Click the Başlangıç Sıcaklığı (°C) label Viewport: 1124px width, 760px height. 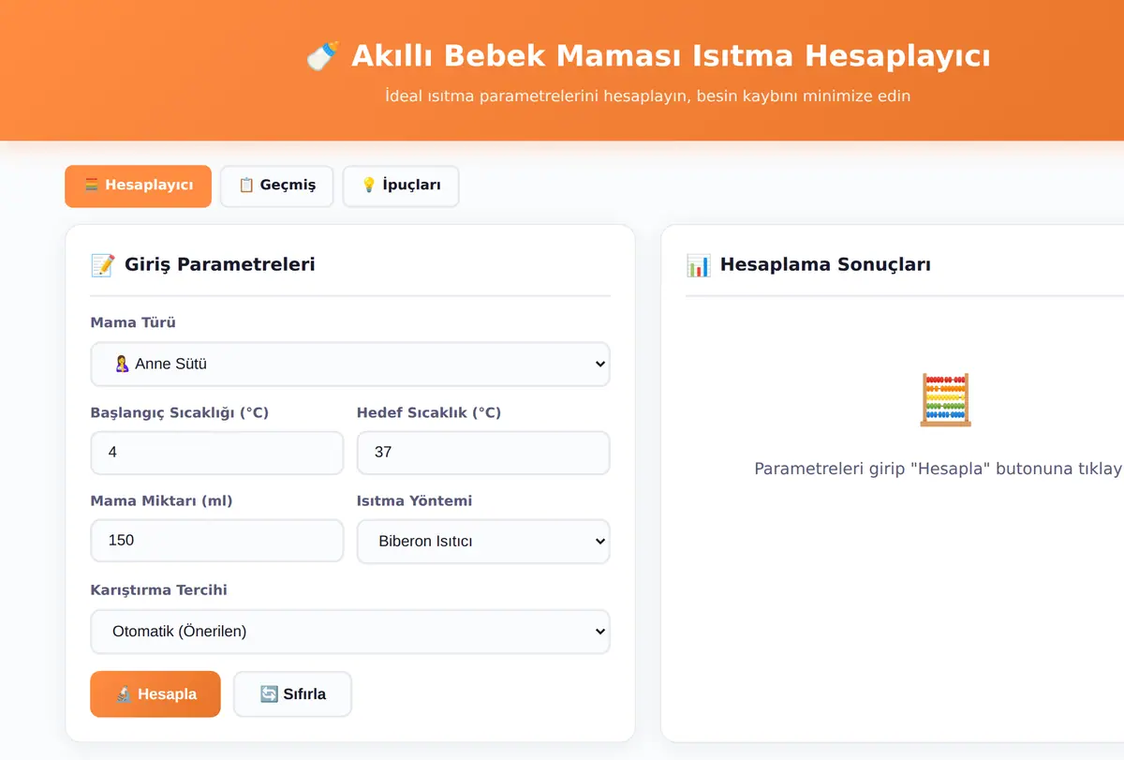pos(179,412)
